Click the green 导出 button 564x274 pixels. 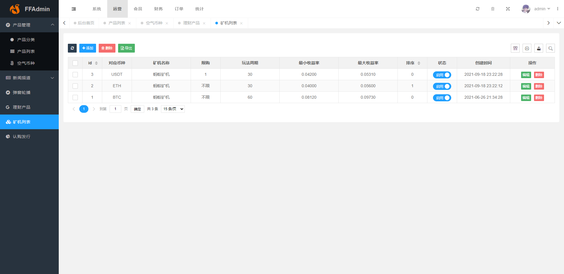click(x=126, y=48)
